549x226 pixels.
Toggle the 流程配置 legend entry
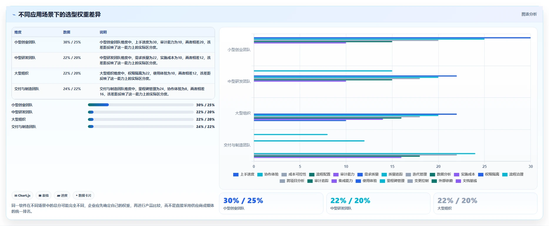[319, 174]
